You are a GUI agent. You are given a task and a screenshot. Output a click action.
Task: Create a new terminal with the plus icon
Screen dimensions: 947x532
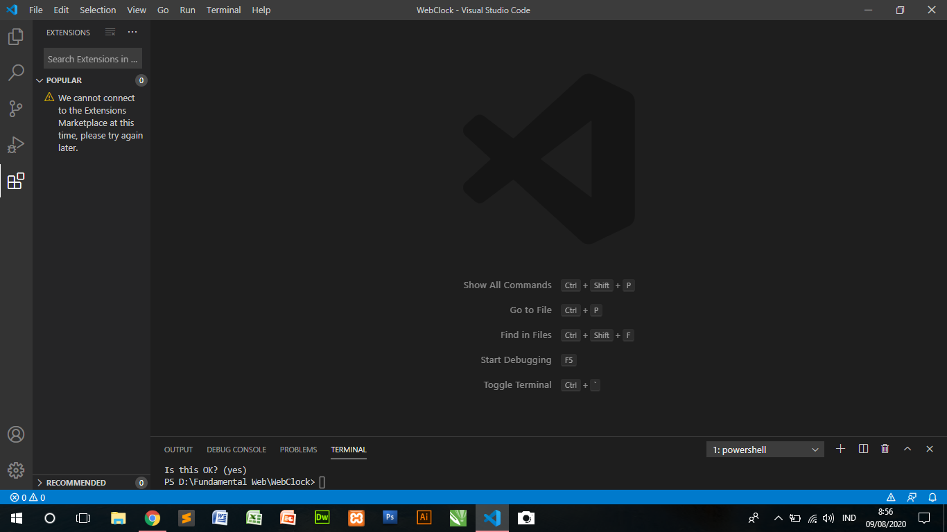pyautogui.click(x=840, y=448)
